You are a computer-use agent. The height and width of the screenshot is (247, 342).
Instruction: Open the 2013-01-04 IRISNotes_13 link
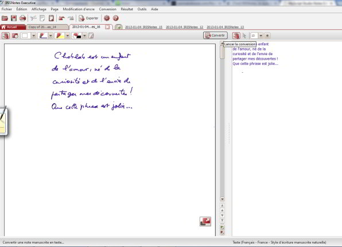click(x=226, y=27)
